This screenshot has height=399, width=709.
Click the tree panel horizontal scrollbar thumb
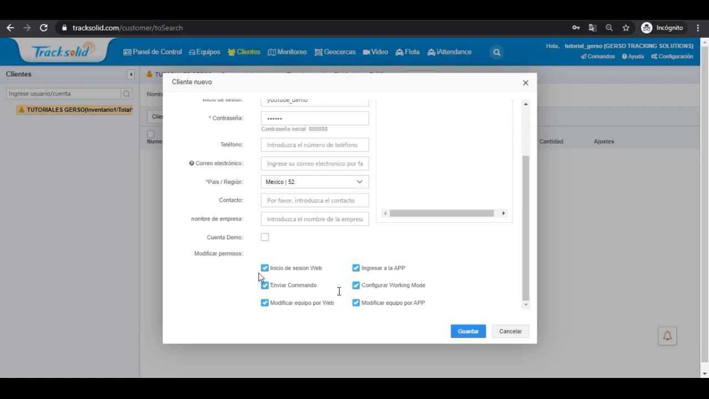(441, 213)
